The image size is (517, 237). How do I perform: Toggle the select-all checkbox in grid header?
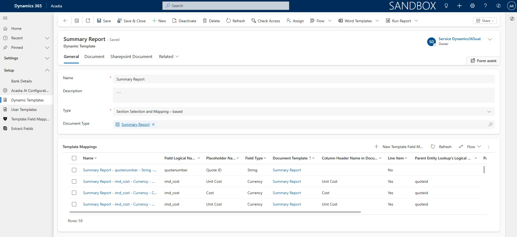[74, 158]
